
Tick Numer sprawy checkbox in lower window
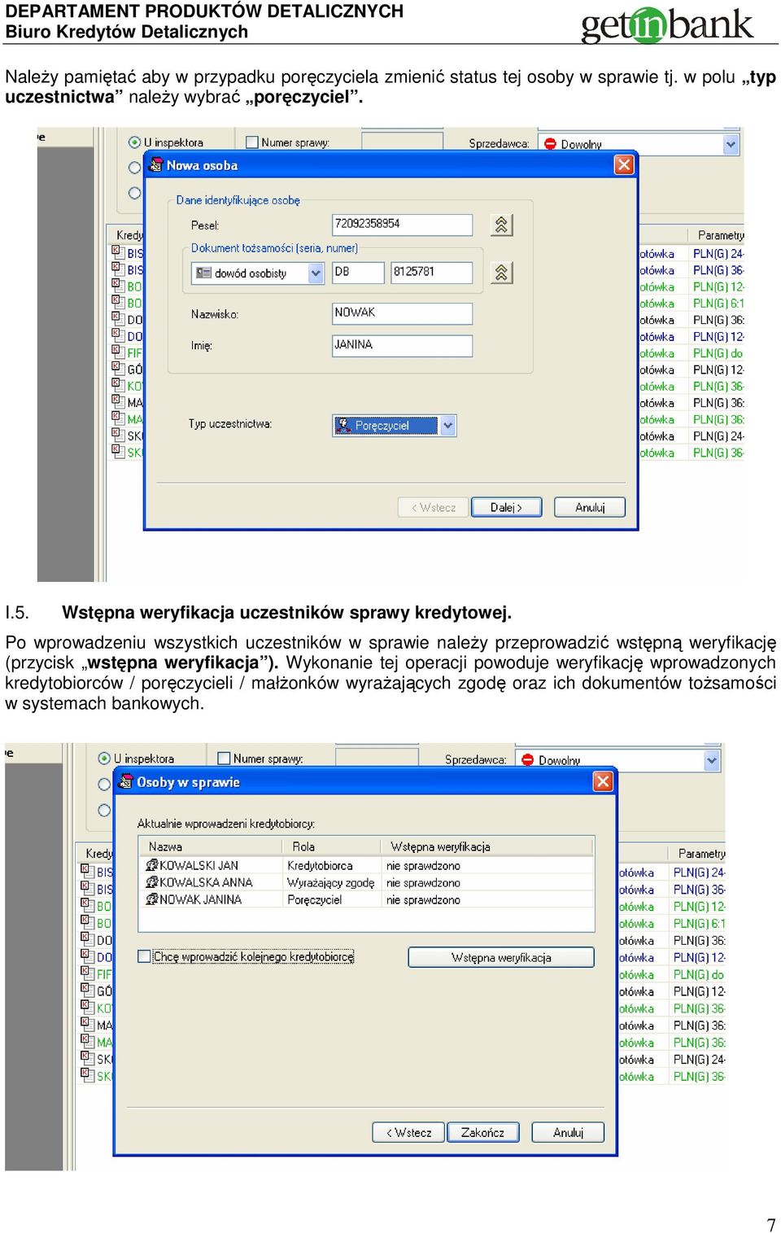pyautogui.click(x=224, y=758)
